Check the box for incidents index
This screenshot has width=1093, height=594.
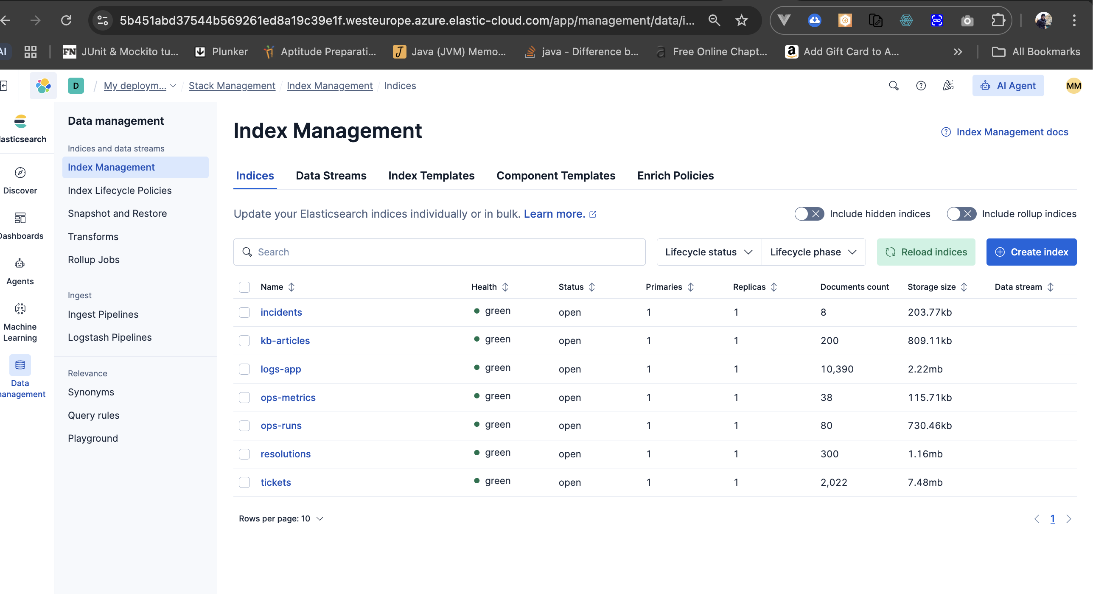coord(244,312)
